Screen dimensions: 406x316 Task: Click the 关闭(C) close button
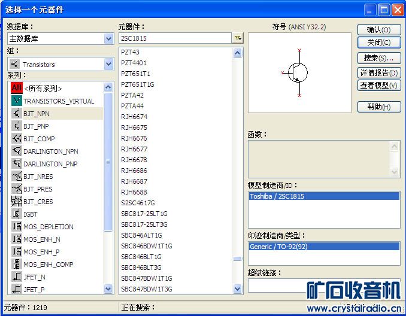(379, 42)
